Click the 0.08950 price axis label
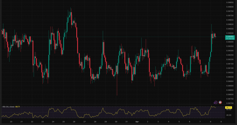This screenshot has height=125, width=237. 230,81
